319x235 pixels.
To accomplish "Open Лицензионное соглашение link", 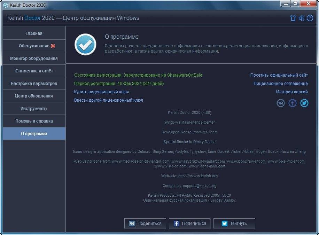I will click(281, 84).
